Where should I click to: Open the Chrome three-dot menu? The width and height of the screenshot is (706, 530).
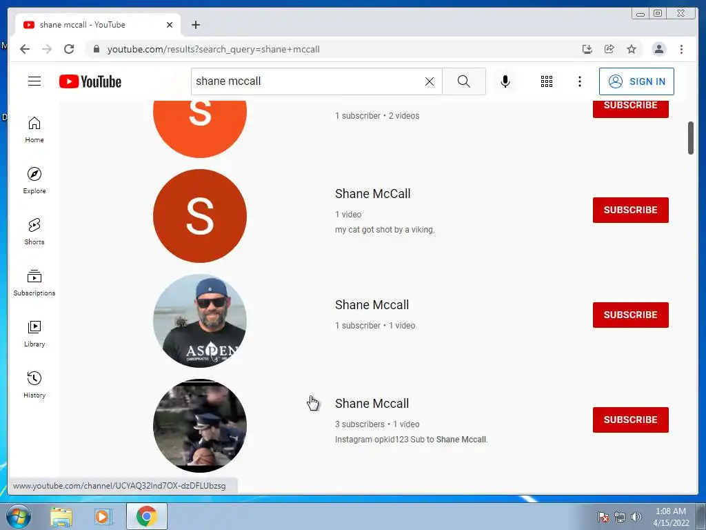[x=681, y=49]
